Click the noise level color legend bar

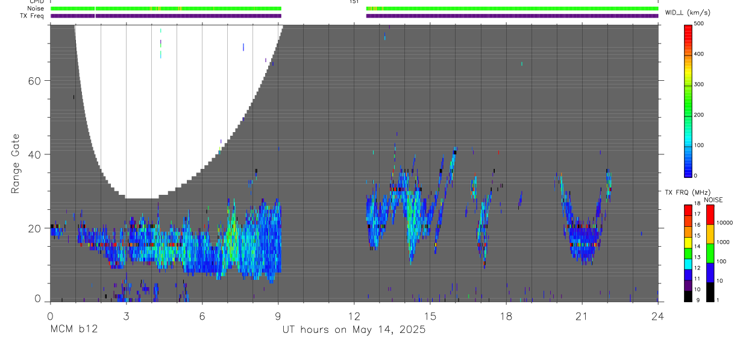point(710,253)
